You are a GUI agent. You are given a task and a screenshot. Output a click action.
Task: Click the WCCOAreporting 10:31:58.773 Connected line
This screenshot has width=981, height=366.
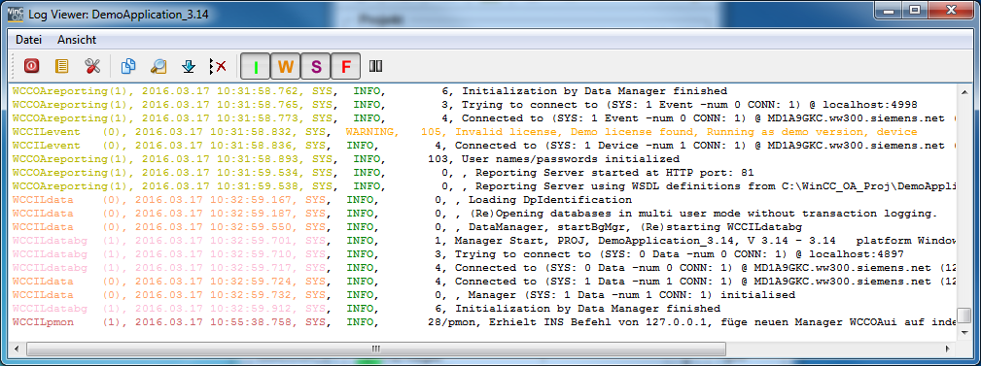pyautogui.click(x=483, y=118)
